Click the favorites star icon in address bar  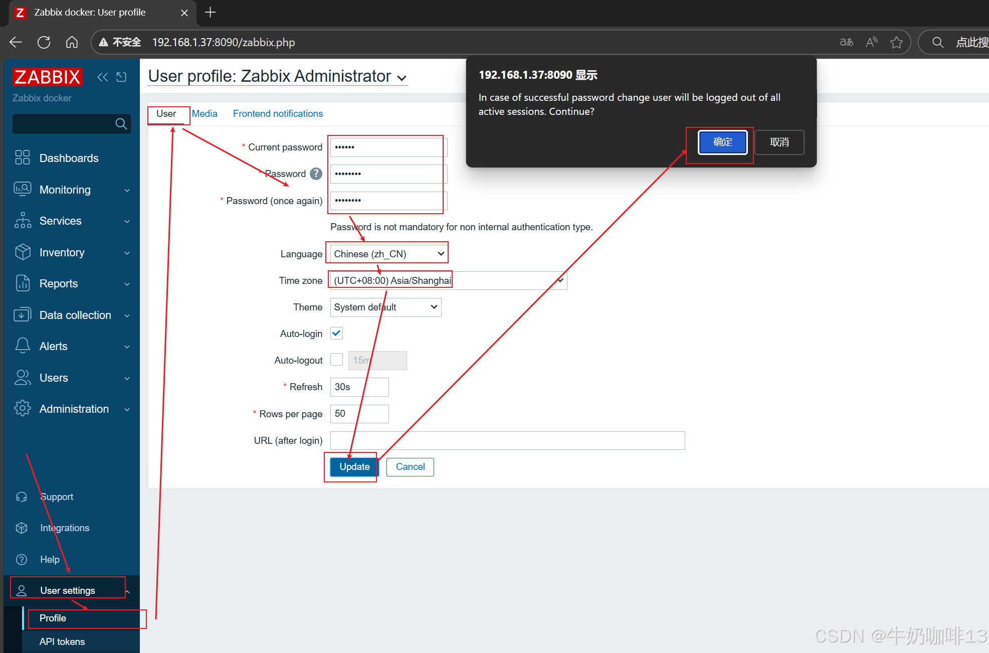point(896,43)
